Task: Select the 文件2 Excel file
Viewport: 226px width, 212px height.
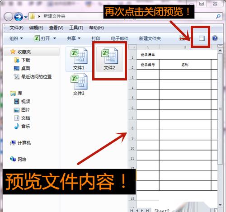Action: [109, 59]
